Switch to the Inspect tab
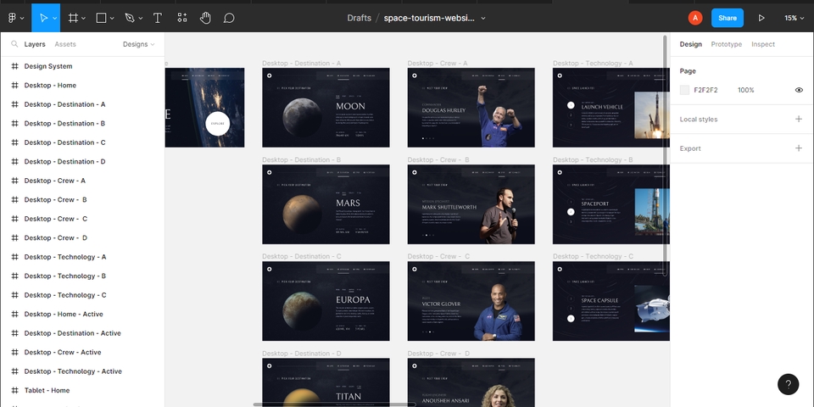This screenshot has height=407, width=814. [x=763, y=44]
